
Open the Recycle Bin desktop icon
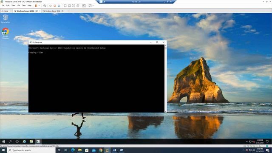coord(6,19)
